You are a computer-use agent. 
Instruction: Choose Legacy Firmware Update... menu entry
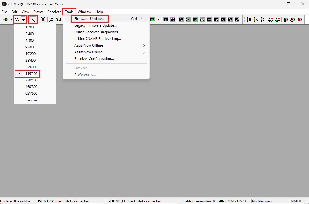pos(106,25)
